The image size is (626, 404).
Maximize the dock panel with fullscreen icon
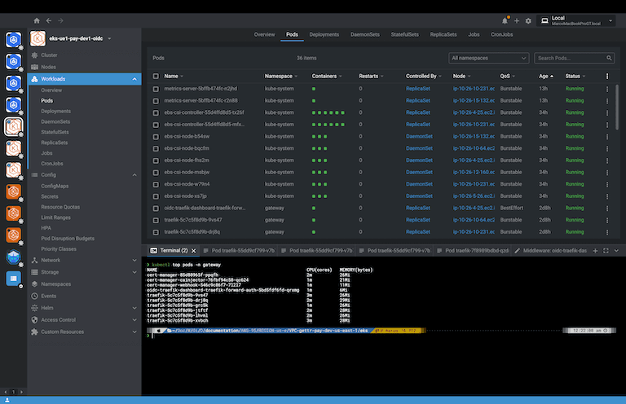coord(606,251)
